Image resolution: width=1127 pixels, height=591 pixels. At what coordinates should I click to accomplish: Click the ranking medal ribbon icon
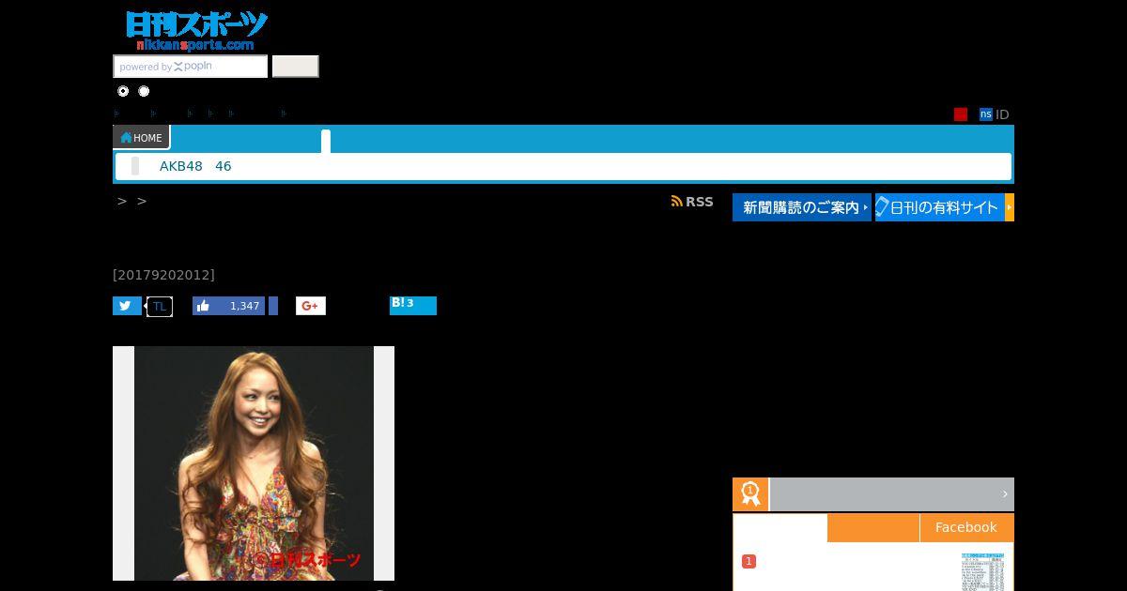click(x=750, y=494)
